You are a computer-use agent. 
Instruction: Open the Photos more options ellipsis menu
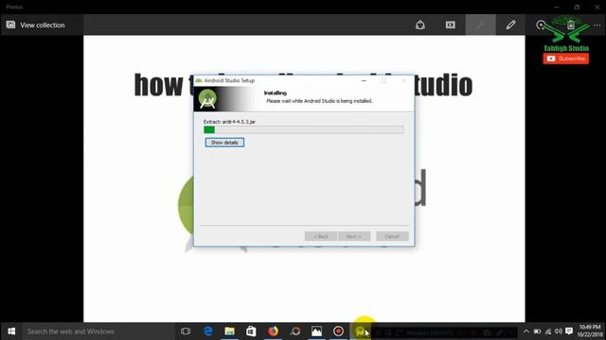(x=597, y=25)
